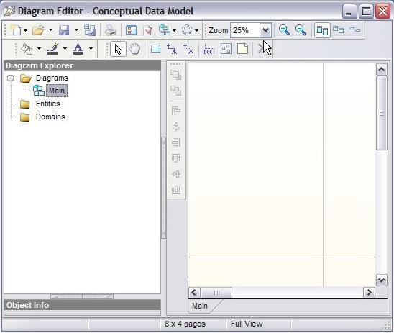Click the Print icon
Viewport: 394px width, 333px height.
point(111,30)
